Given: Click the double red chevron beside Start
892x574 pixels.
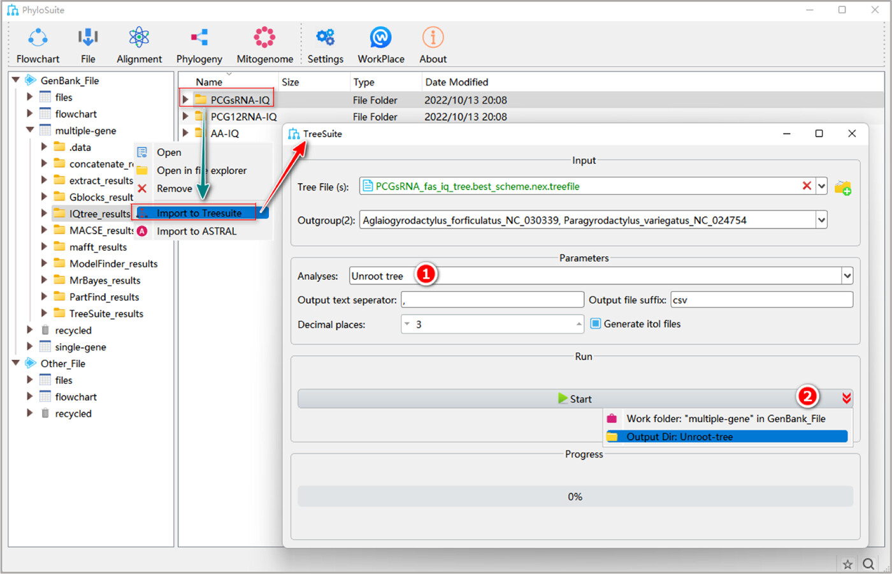Looking at the screenshot, I should 846,399.
